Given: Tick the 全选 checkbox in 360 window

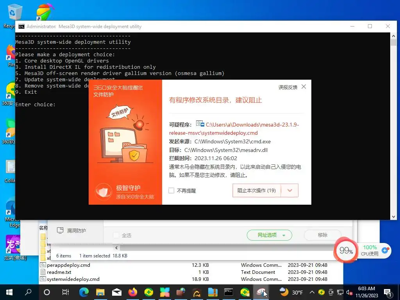Looking at the screenshot, I should pyautogui.click(x=116, y=235).
